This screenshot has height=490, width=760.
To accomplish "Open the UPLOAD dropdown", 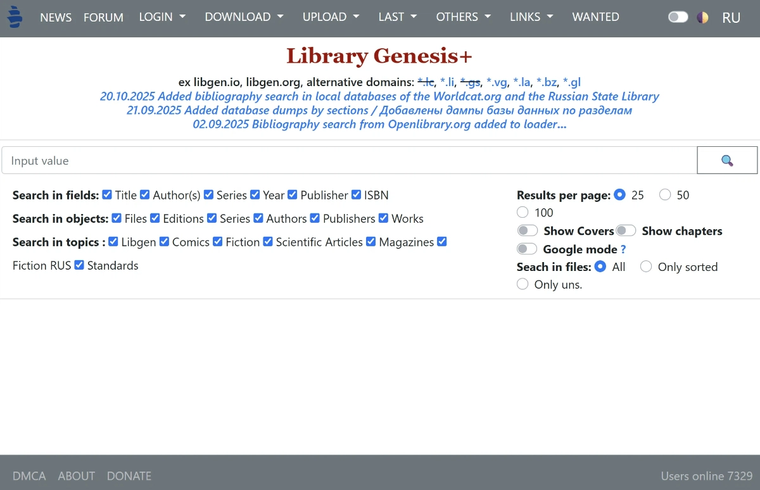I will [x=331, y=17].
